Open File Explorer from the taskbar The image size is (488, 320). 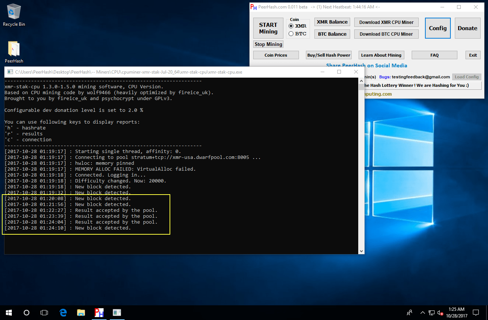click(81, 313)
